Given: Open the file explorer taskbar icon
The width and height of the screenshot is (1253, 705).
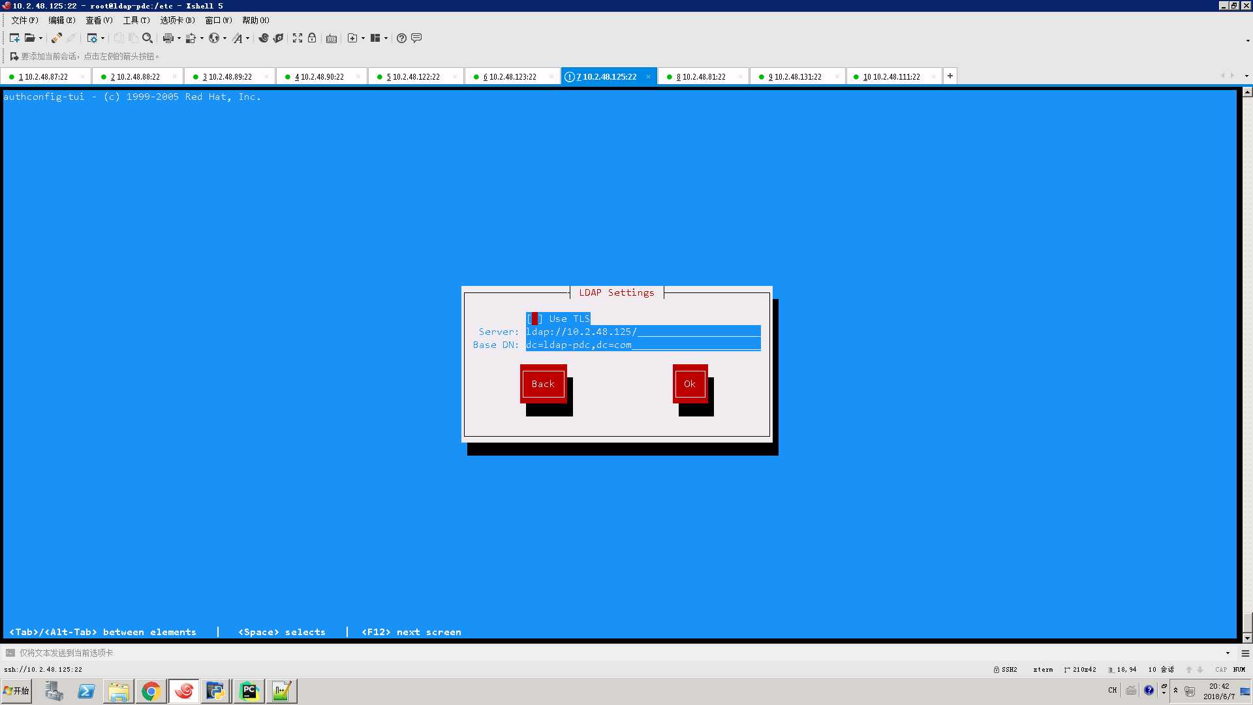Looking at the screenshot, I should [x=118, y=691].
